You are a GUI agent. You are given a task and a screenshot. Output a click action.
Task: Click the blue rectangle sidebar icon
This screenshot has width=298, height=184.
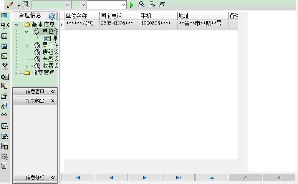(4, 16)
